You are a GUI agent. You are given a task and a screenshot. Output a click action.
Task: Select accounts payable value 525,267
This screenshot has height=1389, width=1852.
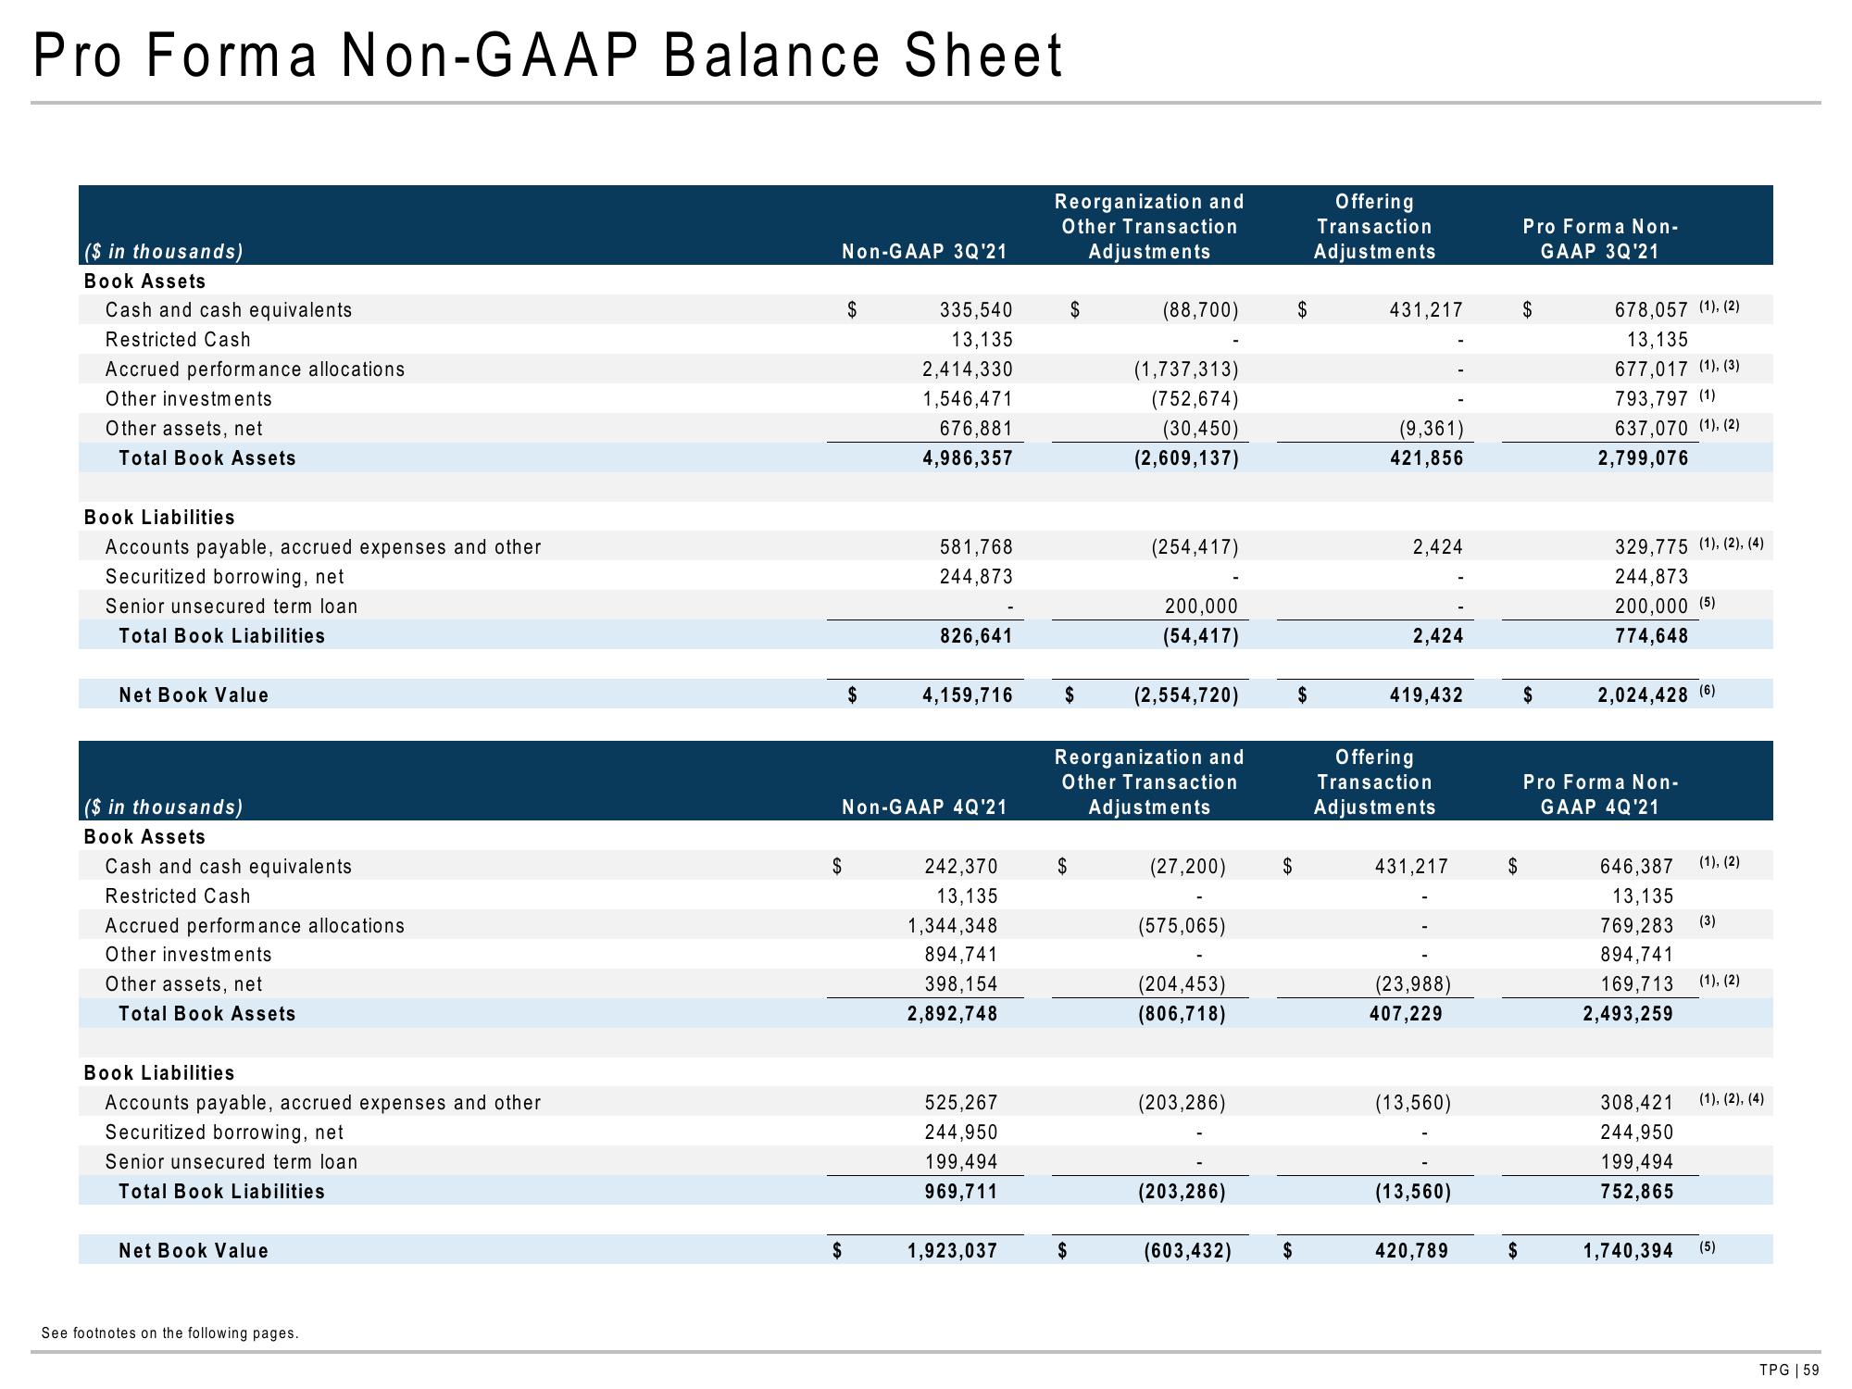(x=961, y=1103)
